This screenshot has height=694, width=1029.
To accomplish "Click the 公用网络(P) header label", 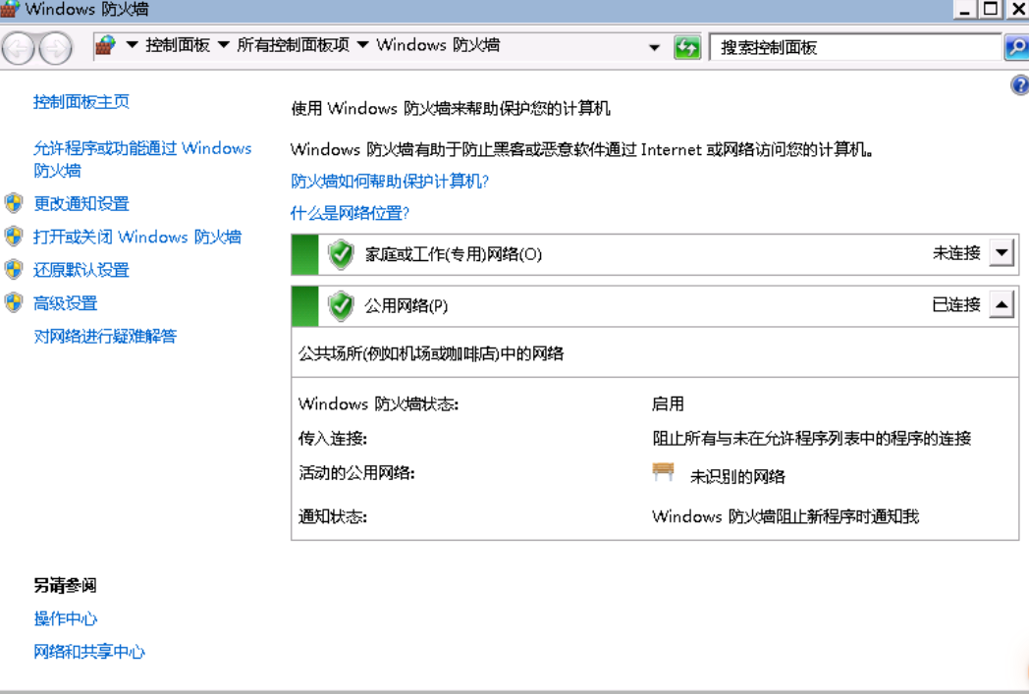I will point(406,305).
